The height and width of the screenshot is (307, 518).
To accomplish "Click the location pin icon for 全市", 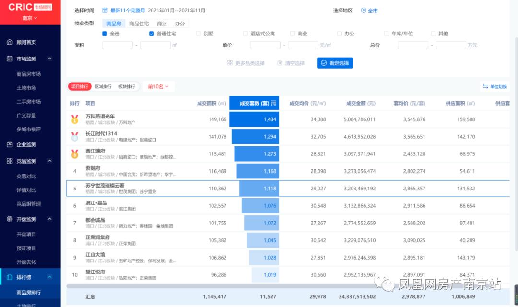I will click(x=364, y=11).
